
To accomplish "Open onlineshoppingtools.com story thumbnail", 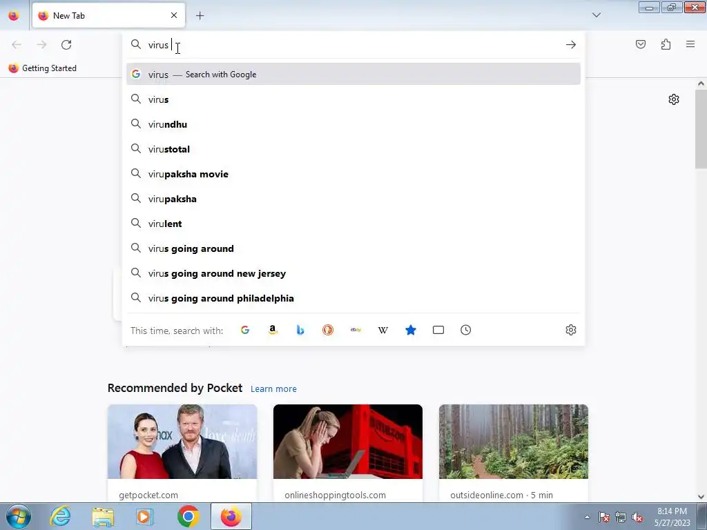I will pyautogui.click(x=348, y=442).
